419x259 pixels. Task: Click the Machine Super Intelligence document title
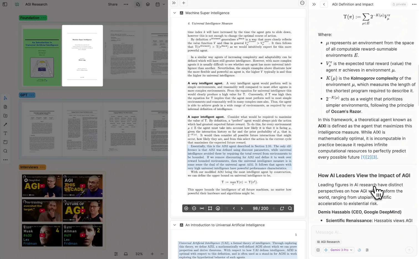(207, 13)
